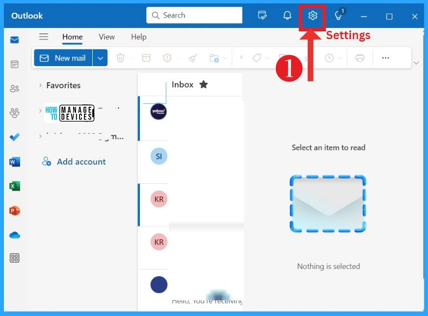Select the SI sender avatar
The height and width of the screenshot is (316, 428).
159,156
